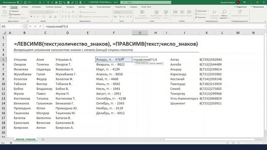Click the Очистить eraser button

pyautogui.click(x=201, y=17)
